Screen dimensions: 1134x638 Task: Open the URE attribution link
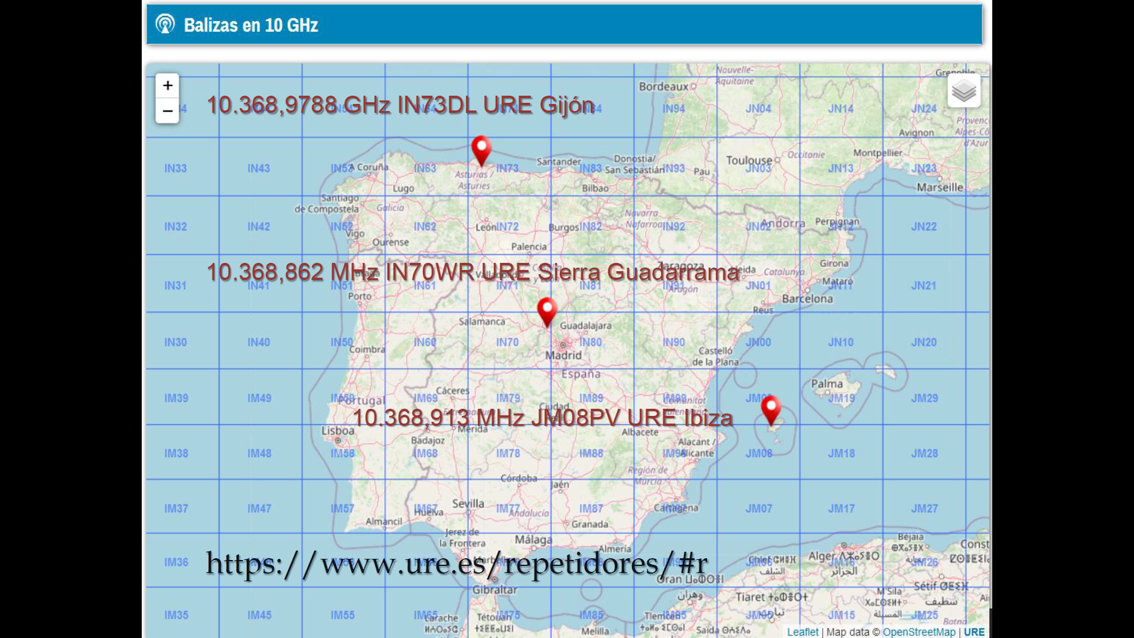point(974,632)
